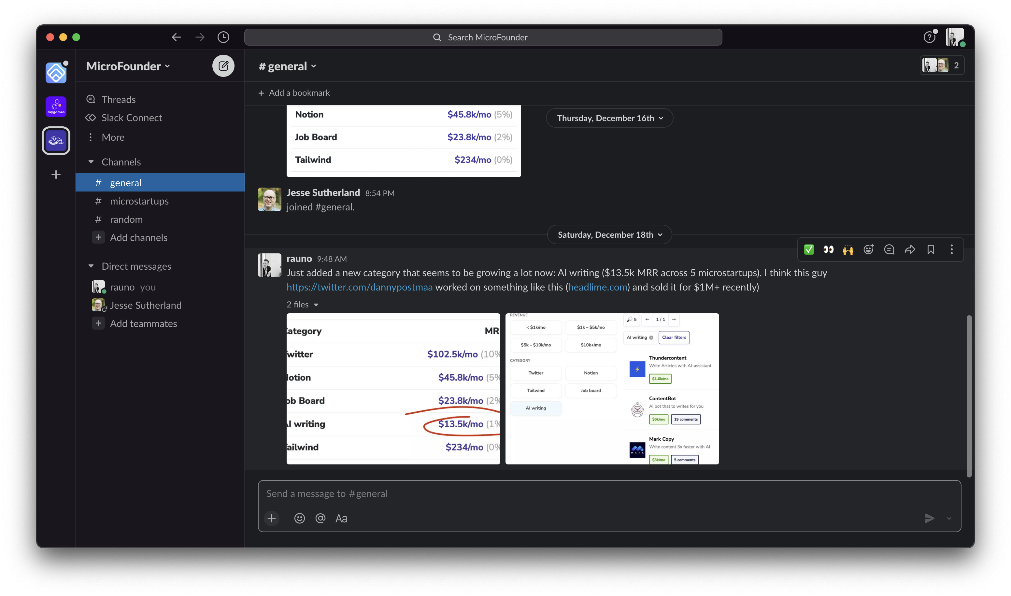Open Threads in the sidebar

(160, 99)
